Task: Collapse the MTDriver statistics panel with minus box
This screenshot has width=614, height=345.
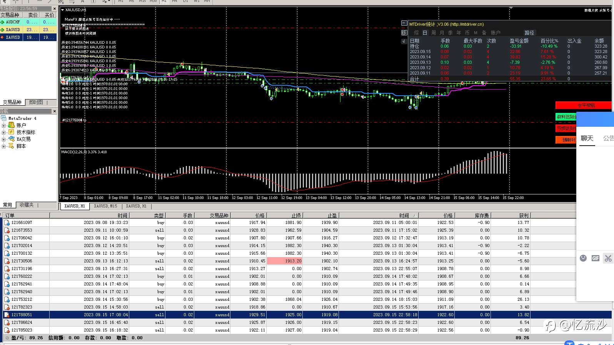Action: (404, 23)
